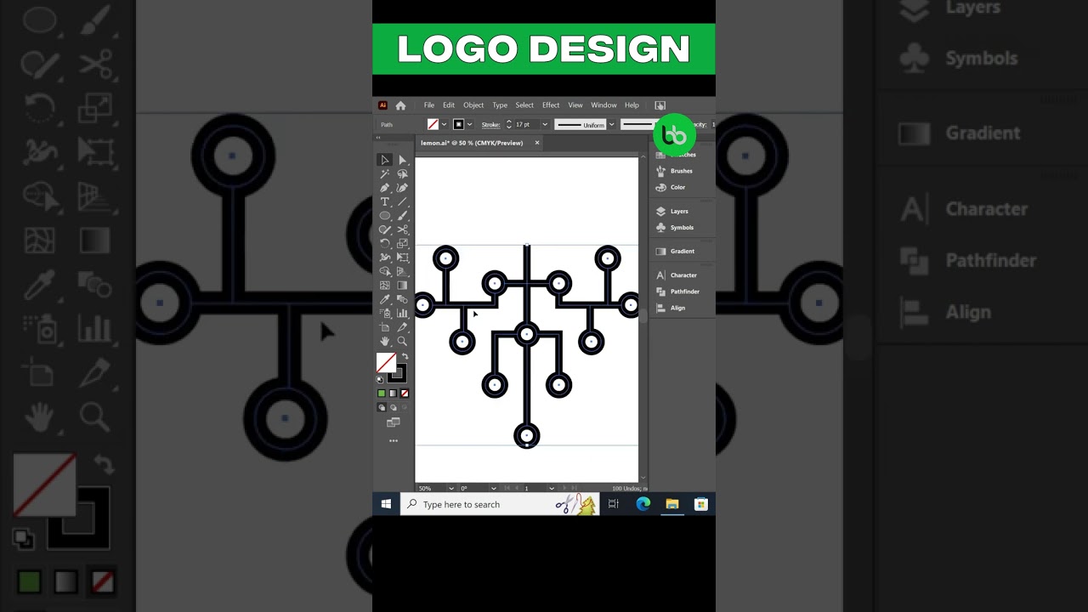The width and height of the screenshot is (1088, 612).
Task: Select the Magic Wand tool
Action: pos(384,173)
